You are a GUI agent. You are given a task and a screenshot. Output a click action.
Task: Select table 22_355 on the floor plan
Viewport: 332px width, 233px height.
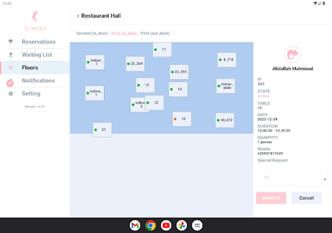coord(179,72)
